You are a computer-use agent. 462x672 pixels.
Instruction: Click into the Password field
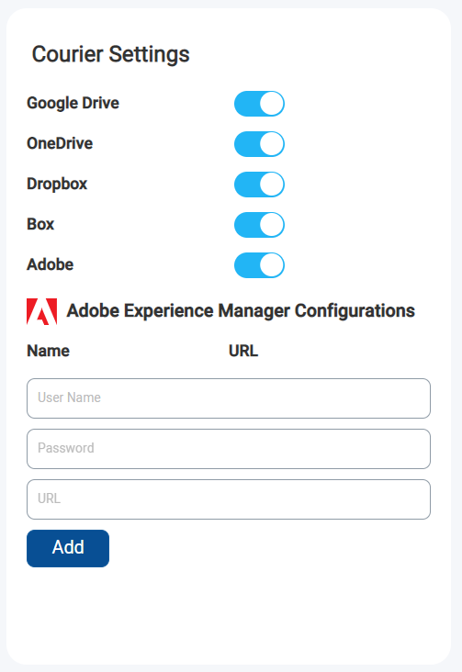[x=228, y=449]
